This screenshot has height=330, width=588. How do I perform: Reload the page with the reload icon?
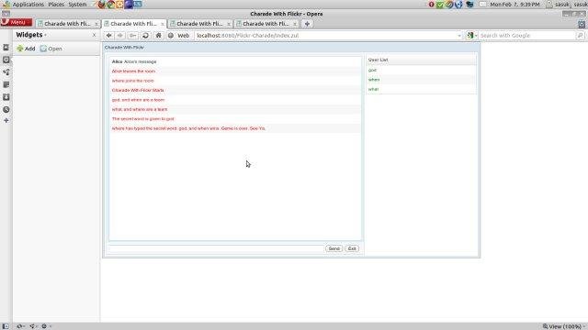145,36
